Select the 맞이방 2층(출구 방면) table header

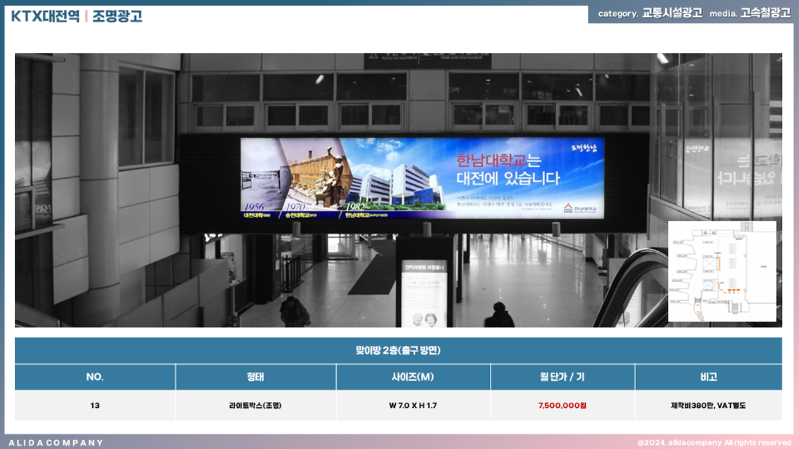click(398, 351)
